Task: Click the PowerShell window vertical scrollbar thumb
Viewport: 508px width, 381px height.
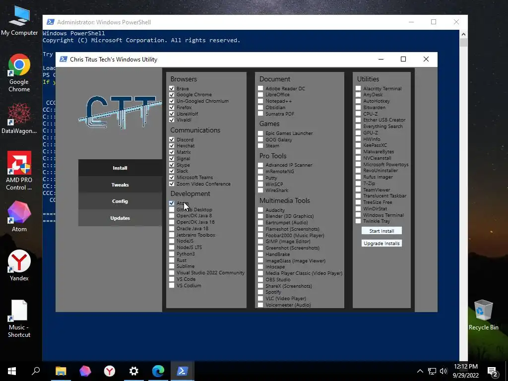Action: 463,43
